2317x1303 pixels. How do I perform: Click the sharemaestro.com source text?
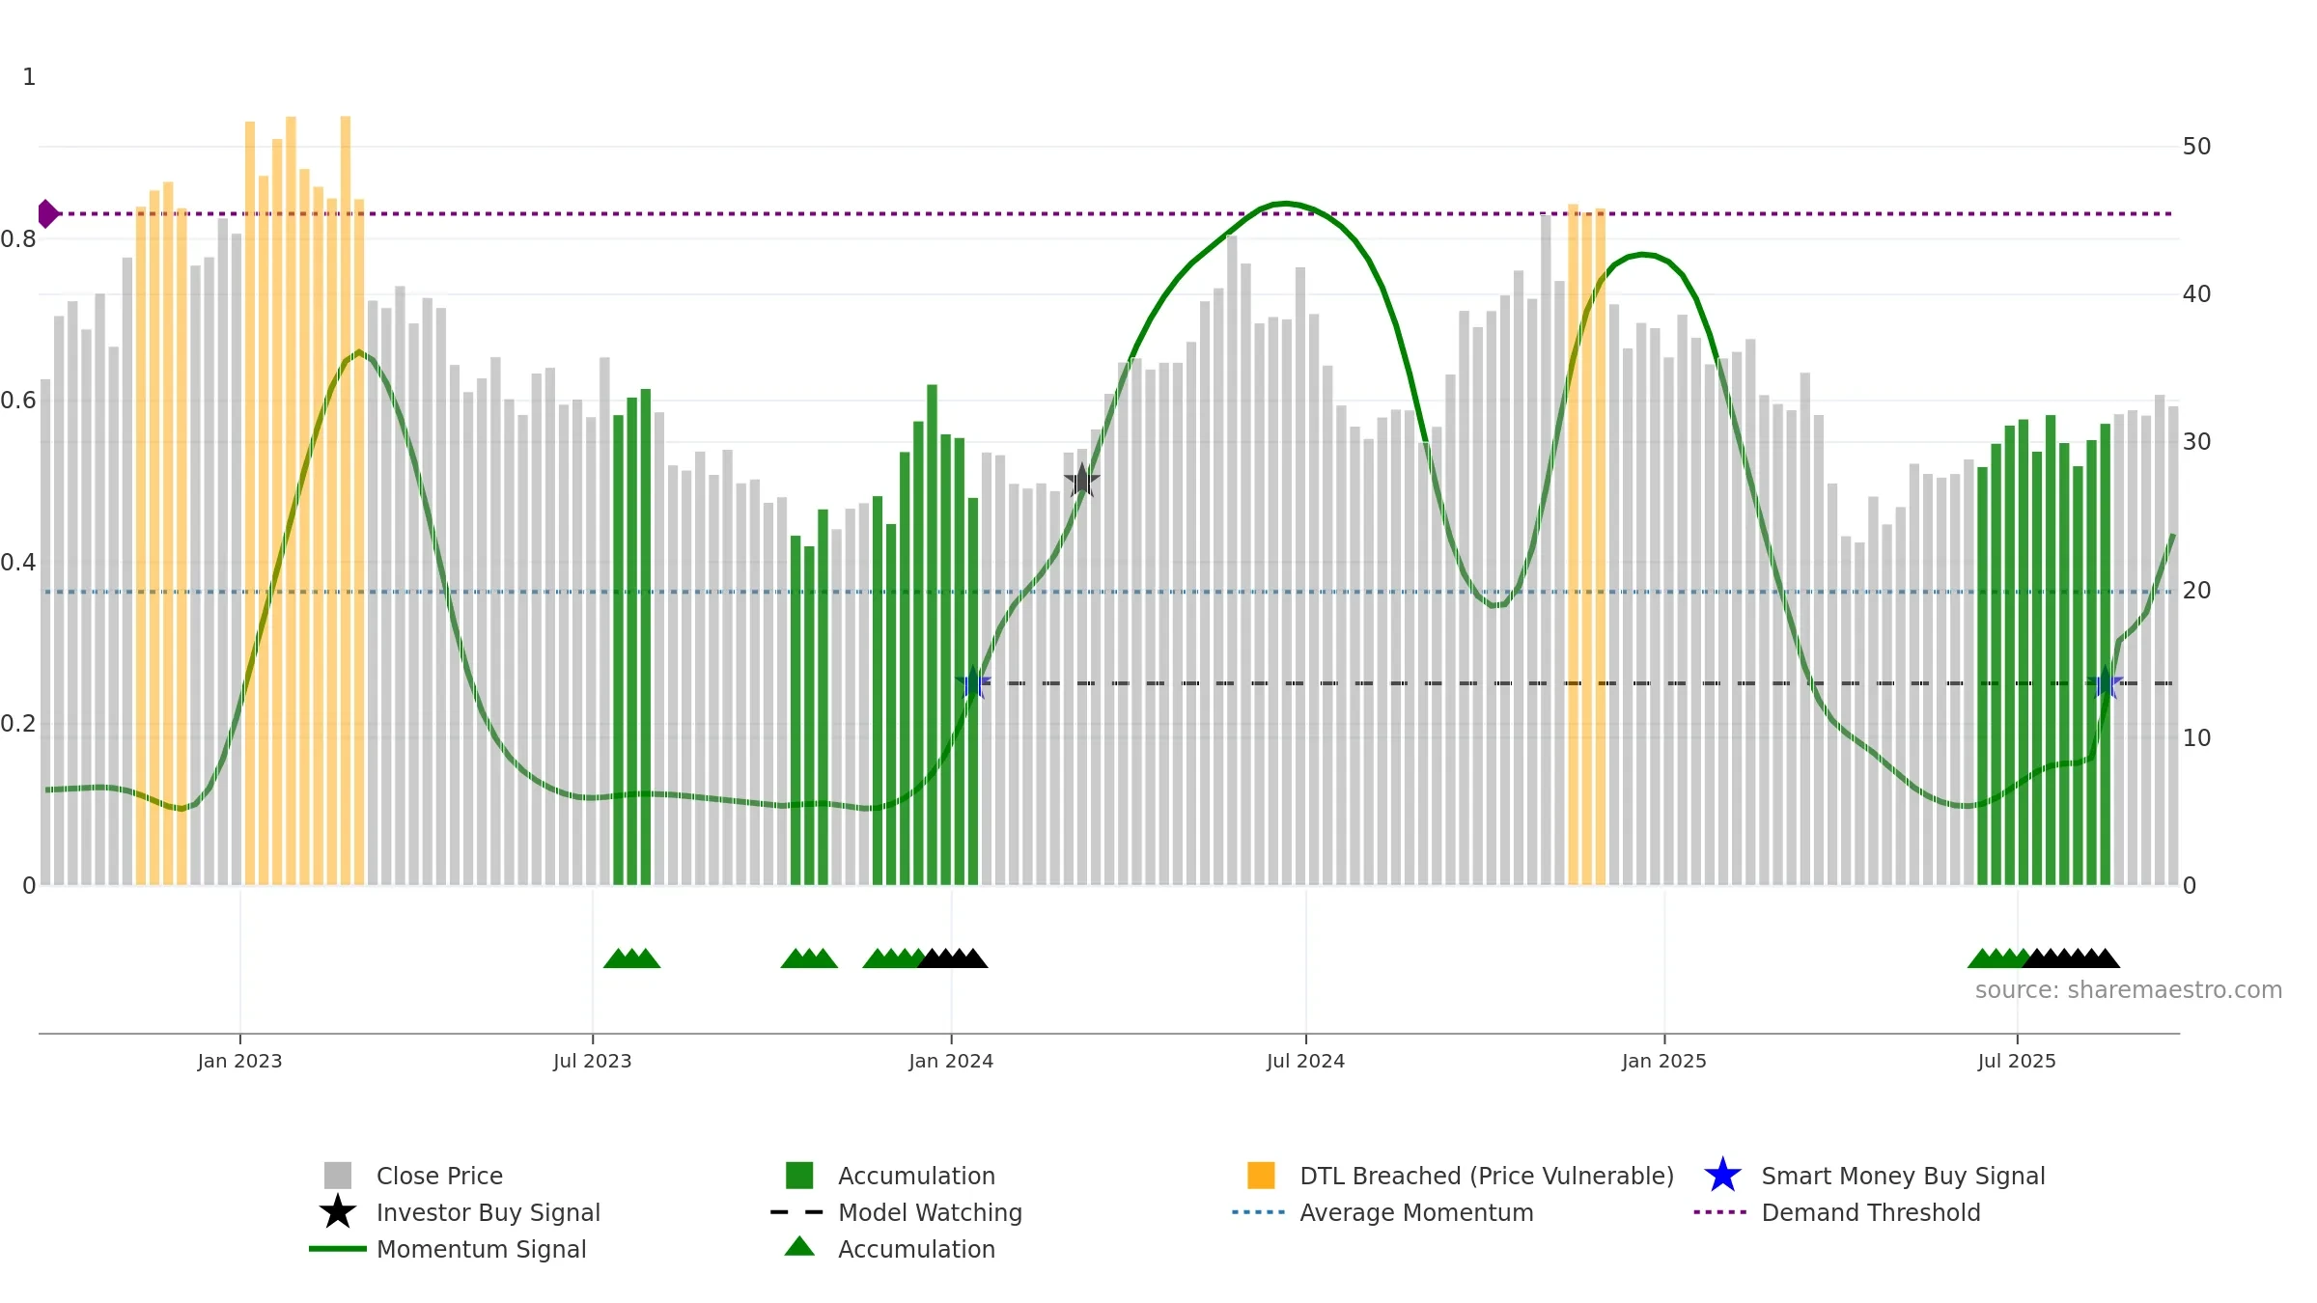2129,990
